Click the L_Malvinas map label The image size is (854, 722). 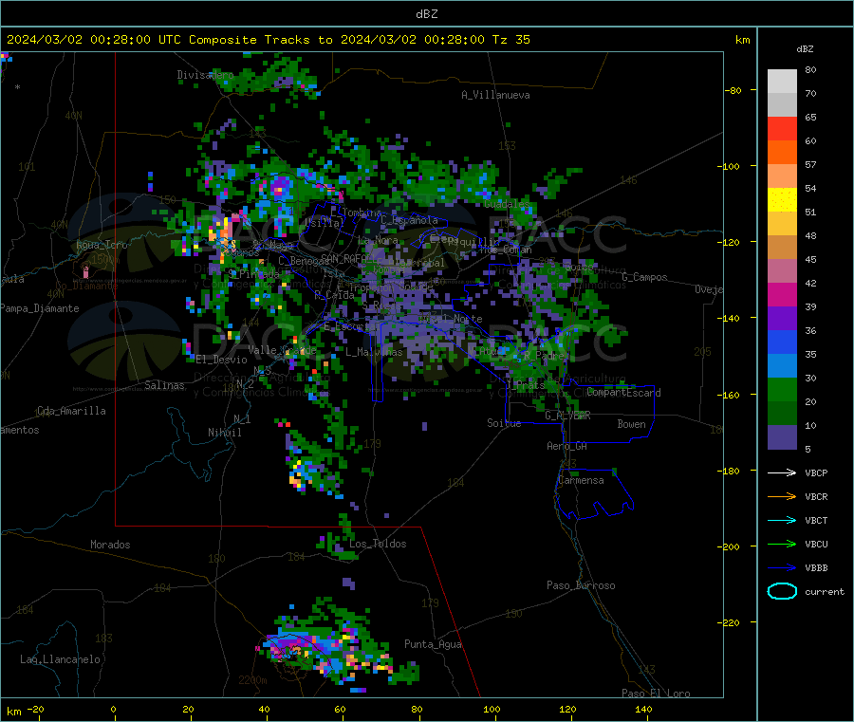click(x=374, y=352)
